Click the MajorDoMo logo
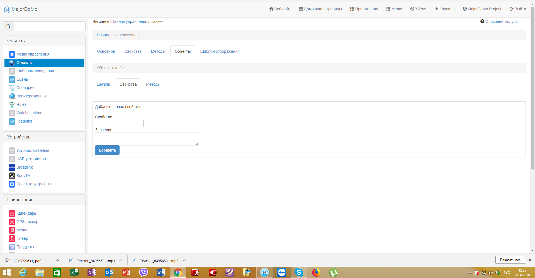The image size is (535, 278). tap(21, 9)
